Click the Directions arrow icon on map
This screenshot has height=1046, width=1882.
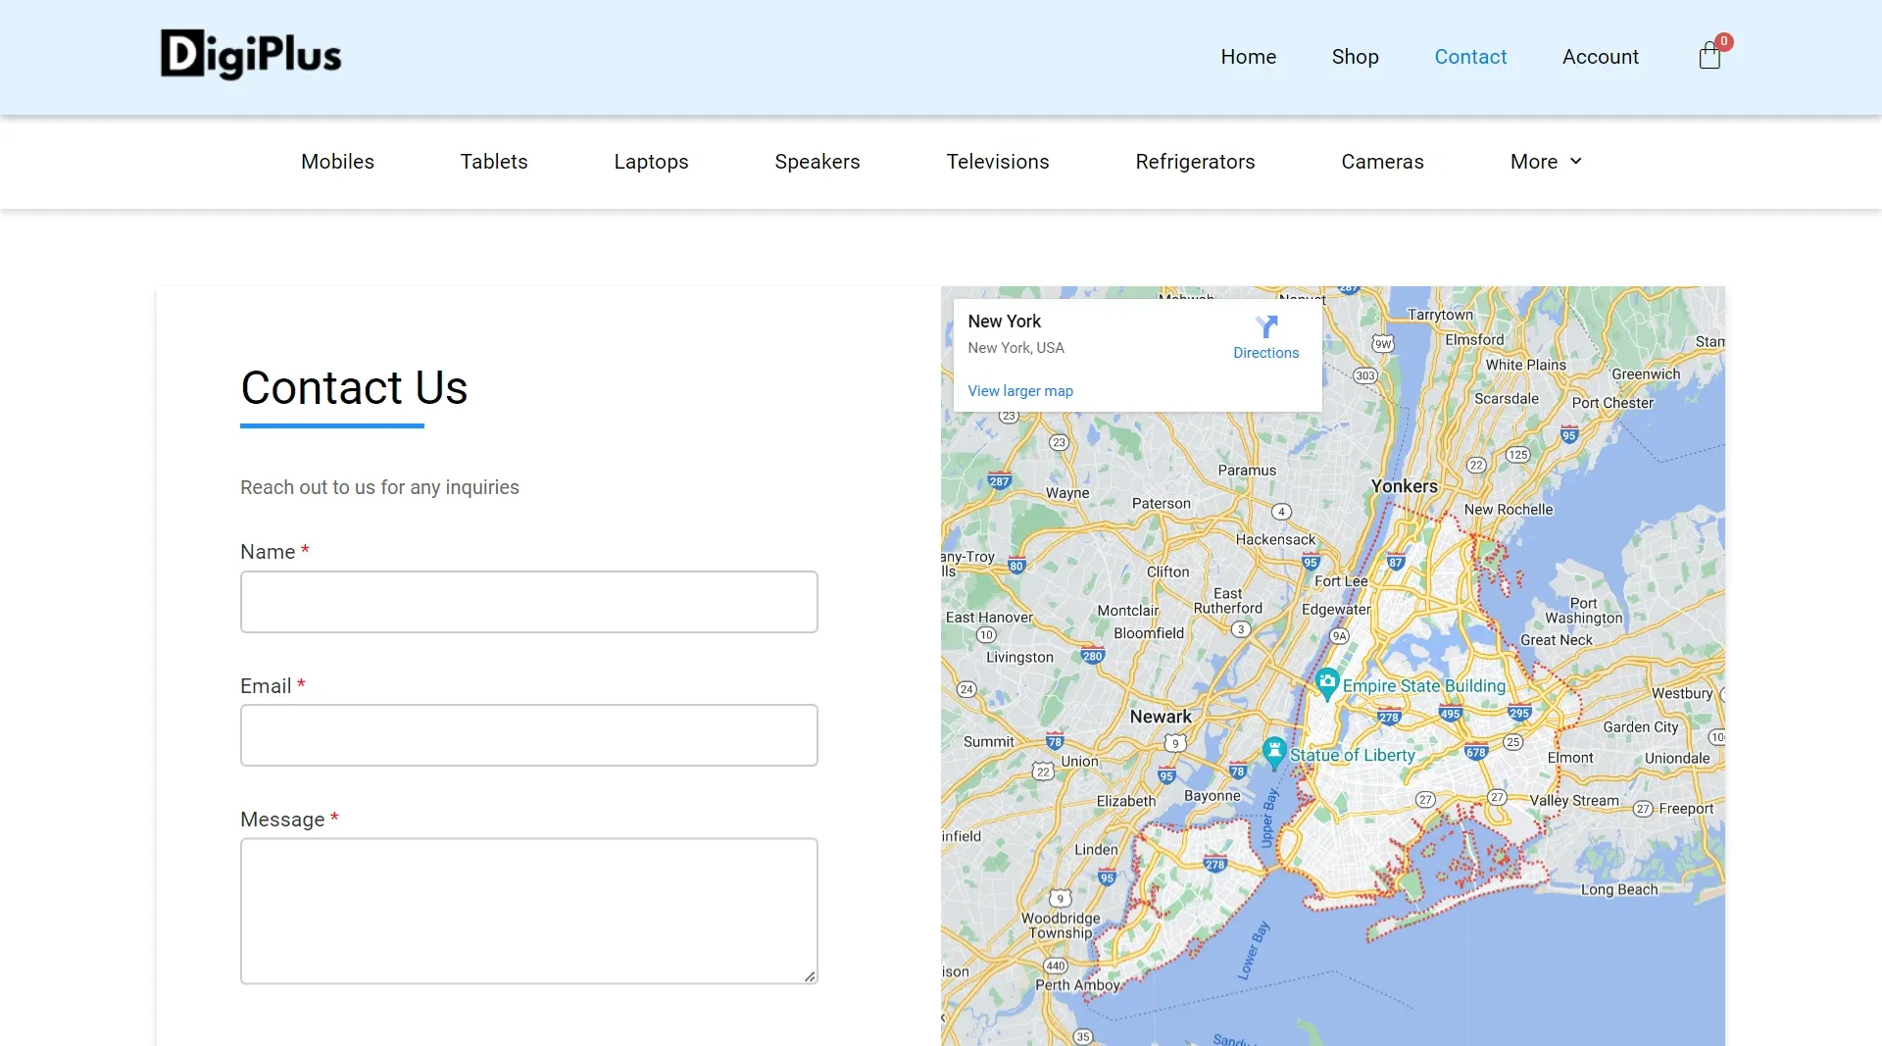[x=1266, y=326]
